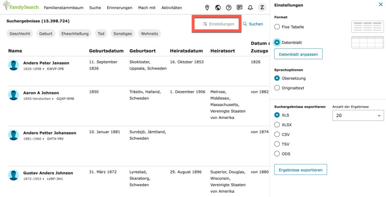Open Anders Peter Jansson's record

(x=46, y=63)
